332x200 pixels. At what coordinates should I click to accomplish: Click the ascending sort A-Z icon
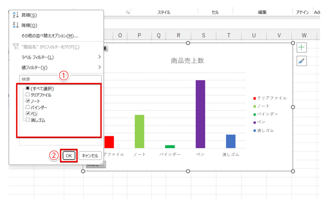(x=16, y=15)
